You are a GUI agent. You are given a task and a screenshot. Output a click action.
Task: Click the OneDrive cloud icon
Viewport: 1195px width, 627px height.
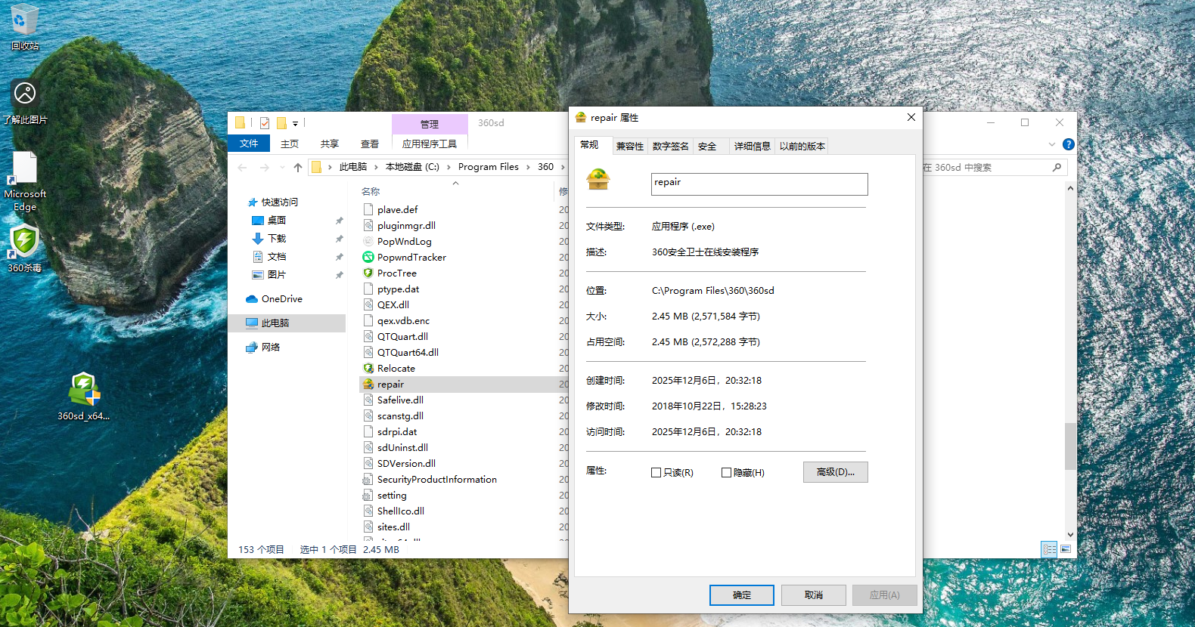pyautogui.click(x=252, y=299)
